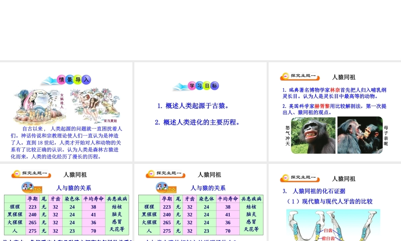Click the text 1. 概述人类起源于古猿。
Viewport: 401px width, 241px height.
(x=193, y=106)
